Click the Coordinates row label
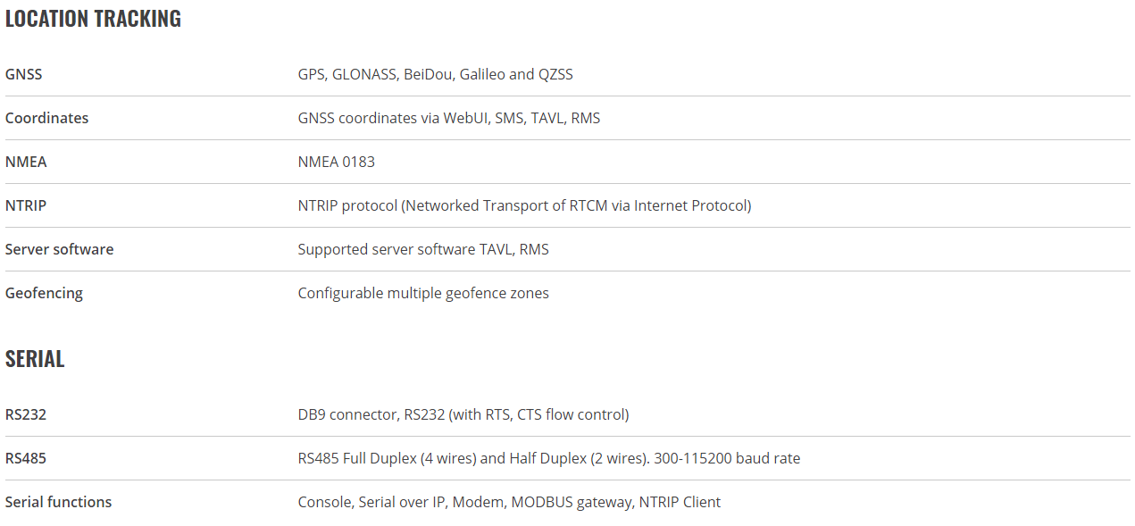The height and width of the screenshot is (526, 1135). [x=46, y=118]
